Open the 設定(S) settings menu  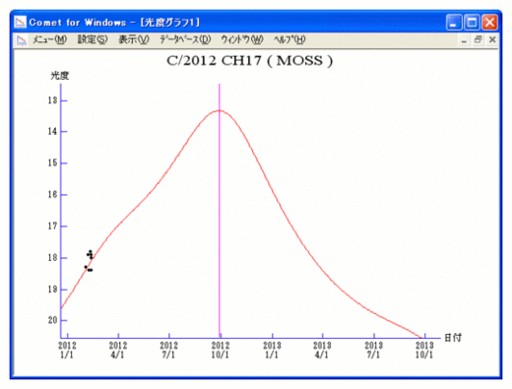[93, 39]
